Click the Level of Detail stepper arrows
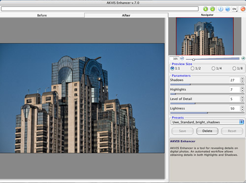246x183 pixels. [x=243, y=99]
